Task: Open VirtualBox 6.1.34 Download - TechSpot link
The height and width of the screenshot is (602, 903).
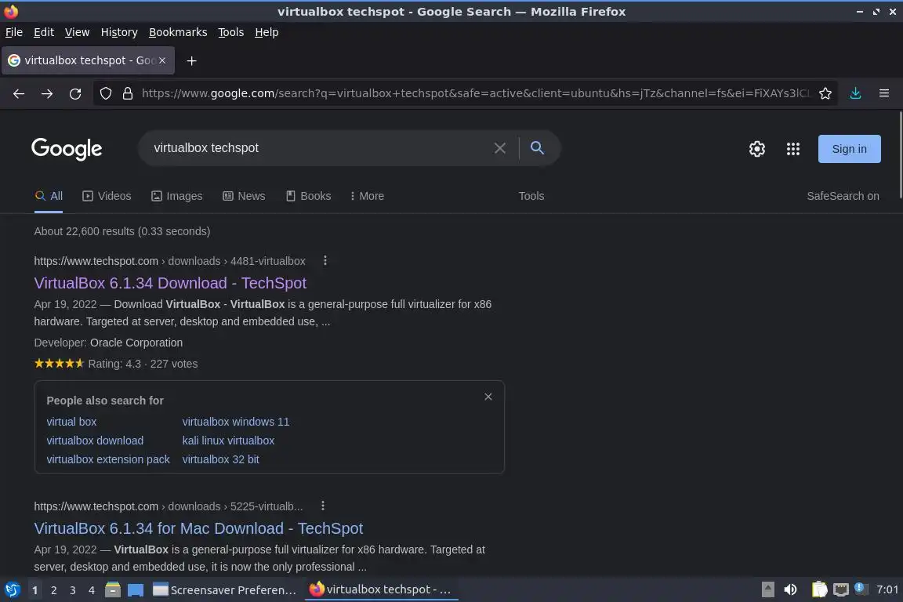Action: pyautogui.click(x=170, y=283)
